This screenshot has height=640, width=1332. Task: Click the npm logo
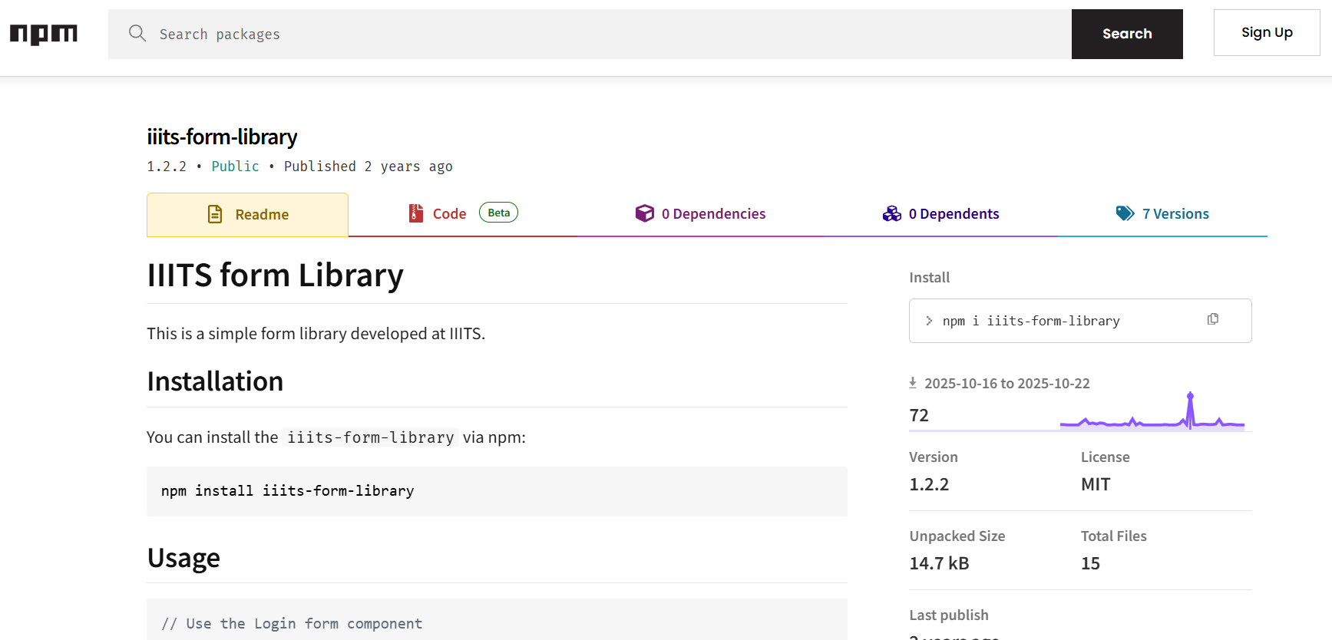pos(44,34)
